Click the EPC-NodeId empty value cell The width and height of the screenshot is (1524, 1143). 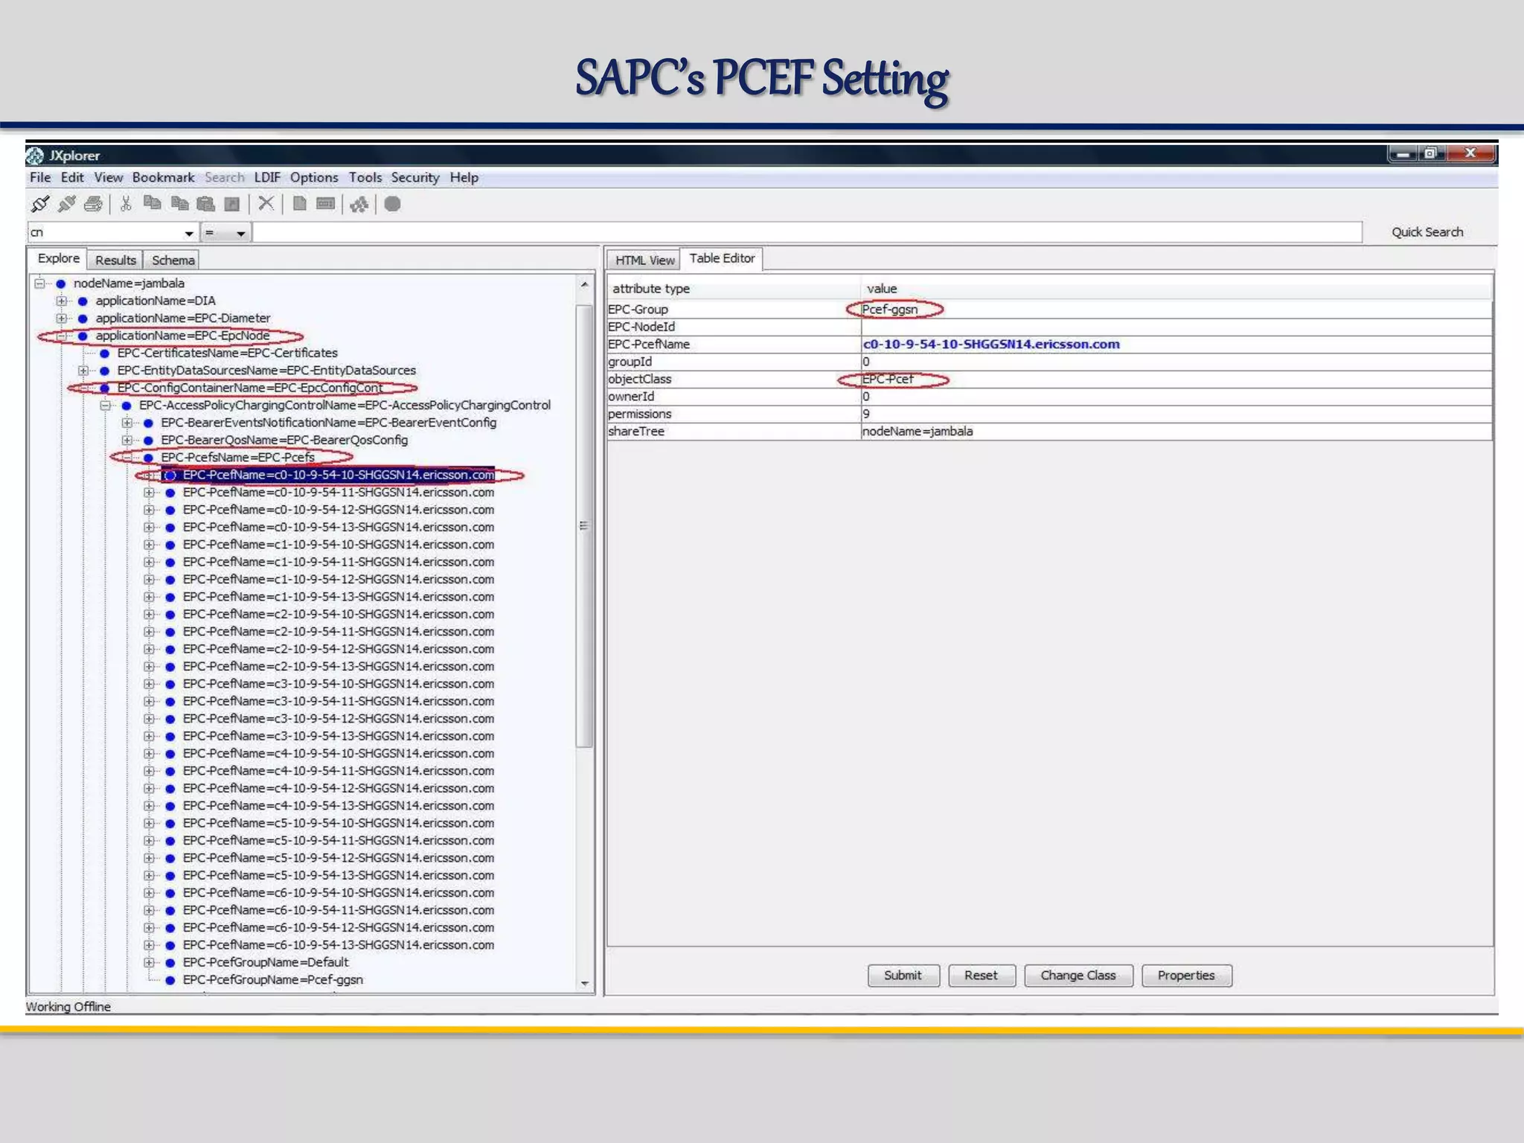[1176, 327]
